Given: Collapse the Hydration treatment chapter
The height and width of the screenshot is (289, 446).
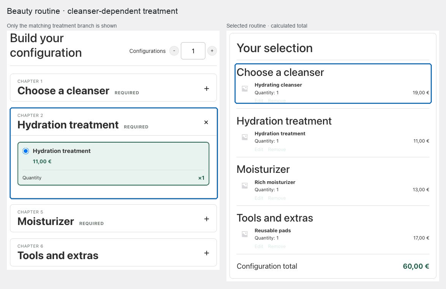Looking at the screenshot, I should coord(206,122).
